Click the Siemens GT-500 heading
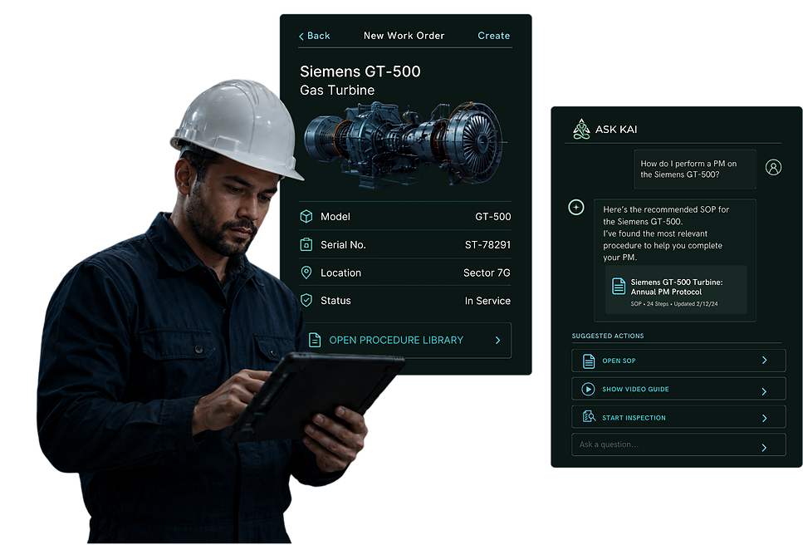The height and width of the screenshot is (545, 803). point(360,71)
